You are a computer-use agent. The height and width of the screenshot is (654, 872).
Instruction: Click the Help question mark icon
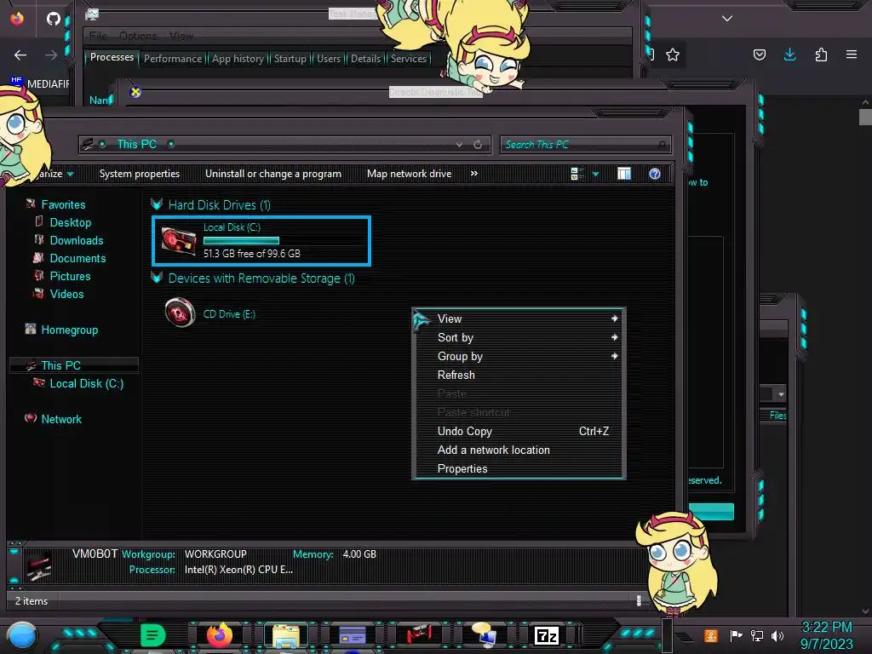click(x=655, y=174)
